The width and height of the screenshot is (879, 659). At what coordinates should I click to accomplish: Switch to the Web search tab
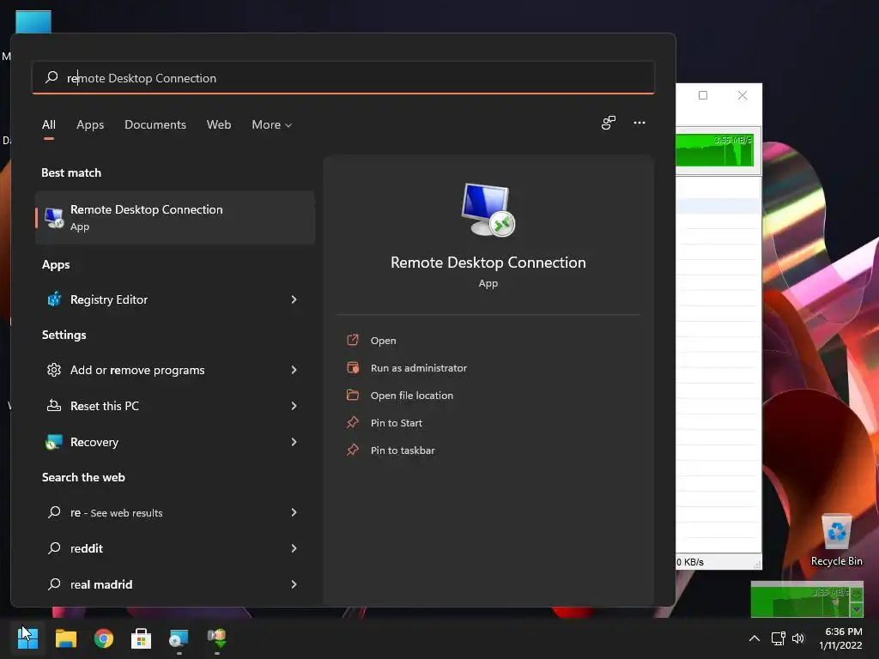219,124
